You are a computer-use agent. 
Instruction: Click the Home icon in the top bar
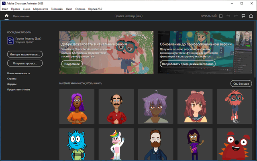6,16
